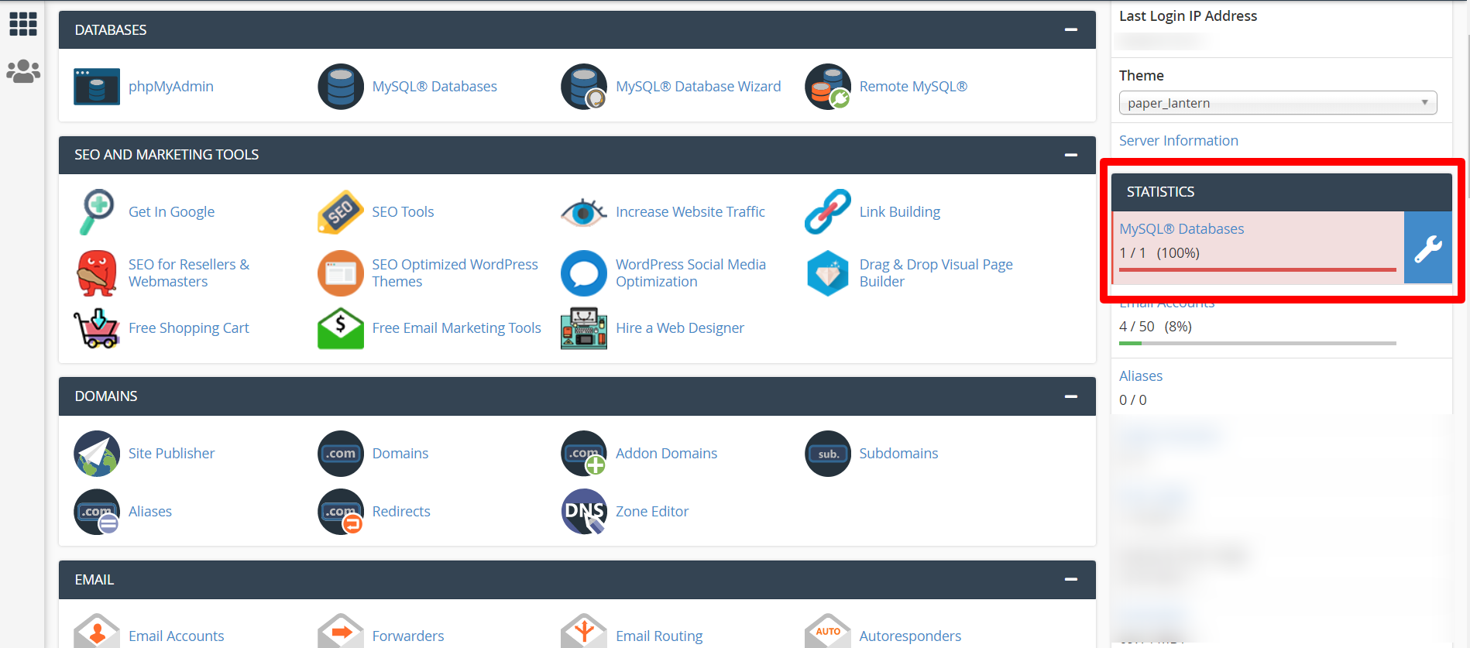Click the wrench icon in Statistics
Viewport: 1470px width, 648px height.
1427,249
